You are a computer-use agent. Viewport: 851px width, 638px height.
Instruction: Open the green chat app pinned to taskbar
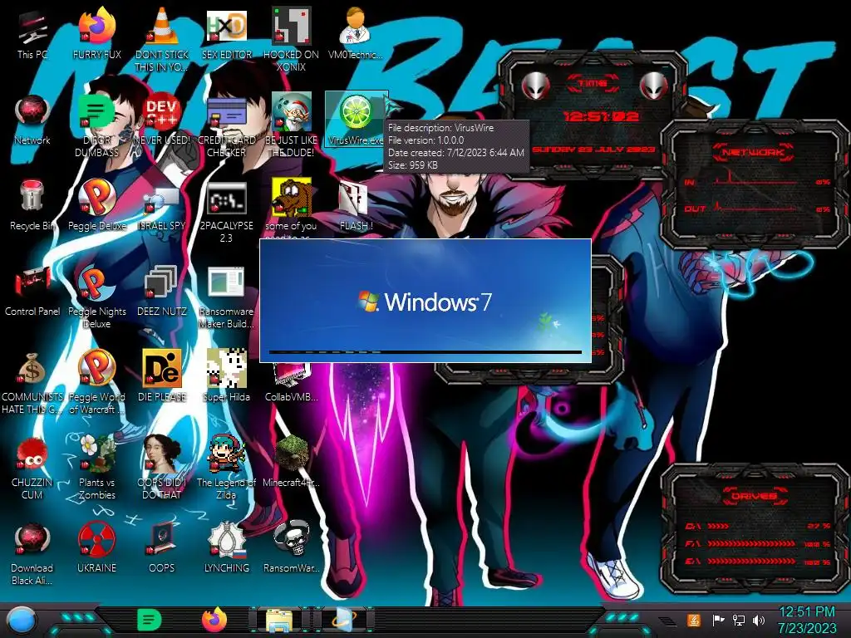point(149,620)
